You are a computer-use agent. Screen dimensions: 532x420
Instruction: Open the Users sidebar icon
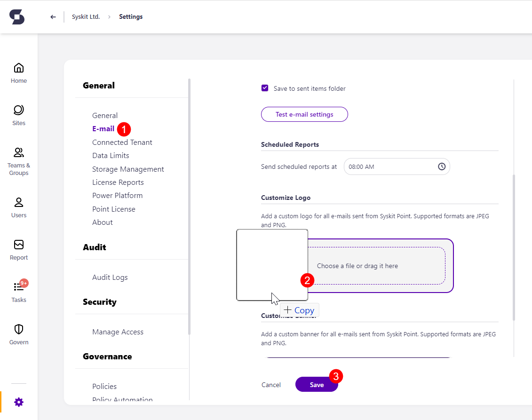tap(19, 207)
